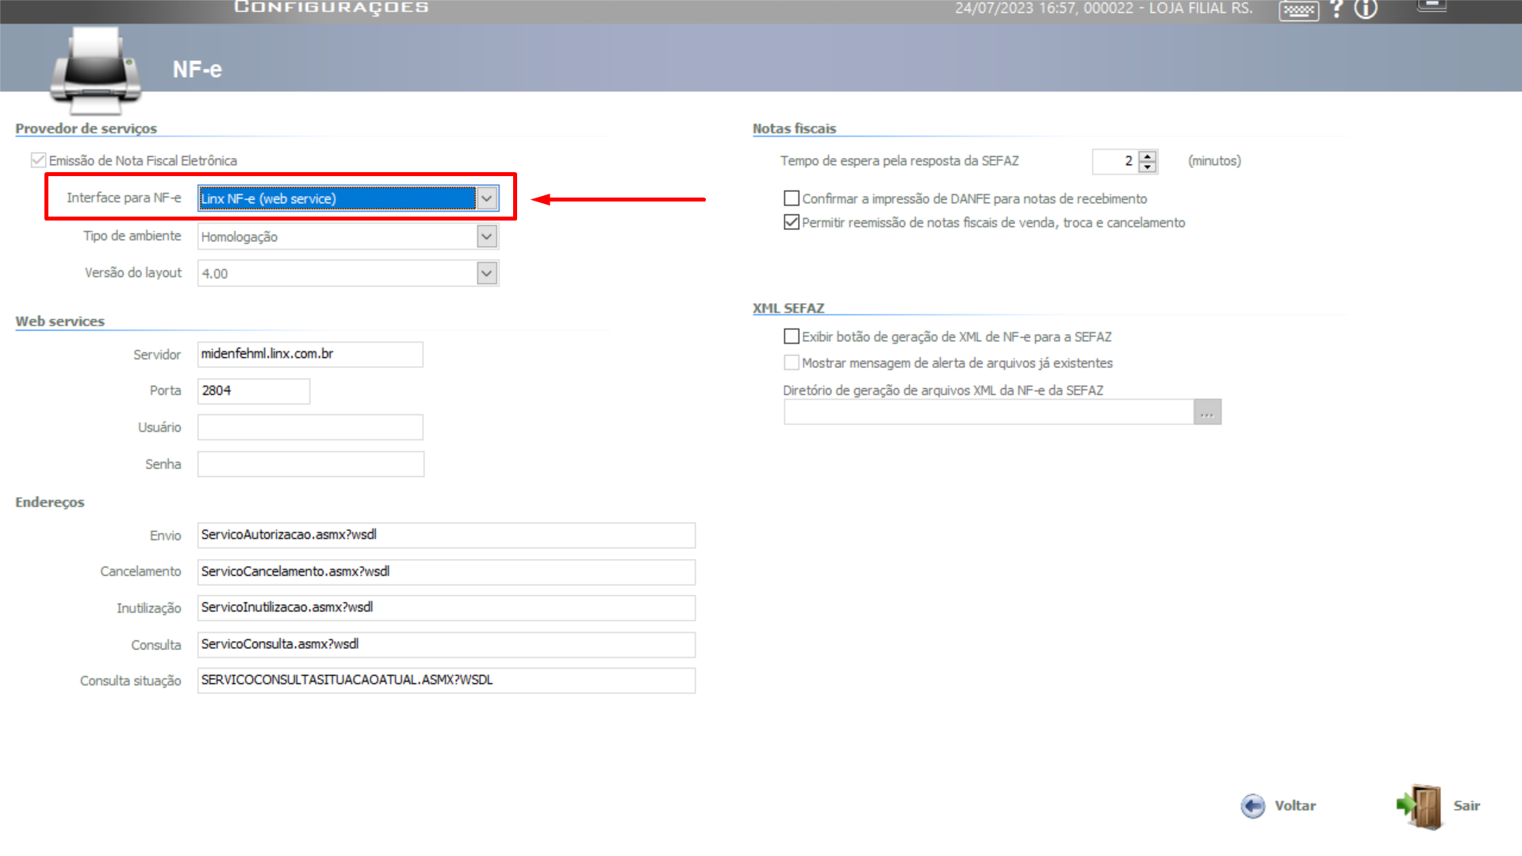Increase SEFAZ wait time with up arrow
The height and width of the screenshot is (856, 1522).
1148,155
